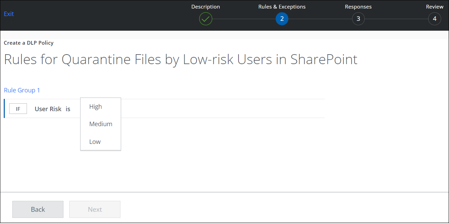This screenshot has width=449, height=223.
Task: Select the step 2 circle in wizard
Action: [282, 19]
